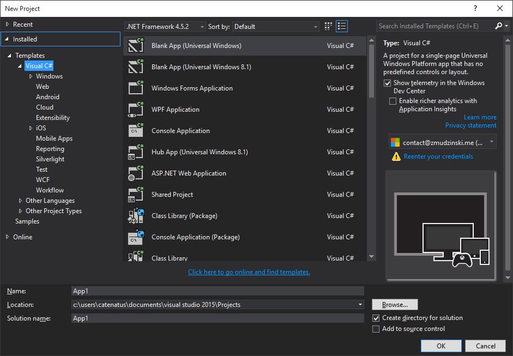Enable richer analytics with Application Insights
Image resolution: width=513 pixels, height=356 pixels.
[x=393, y=101]
